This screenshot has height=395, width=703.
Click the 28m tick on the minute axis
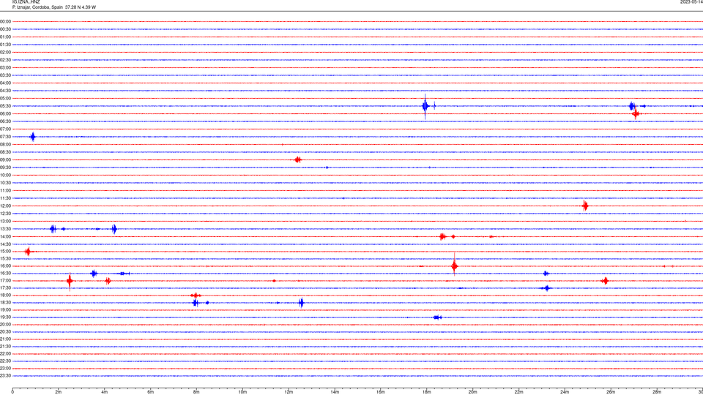tap(657, 392)
